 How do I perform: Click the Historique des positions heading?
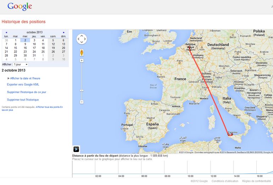pos(23,22)
